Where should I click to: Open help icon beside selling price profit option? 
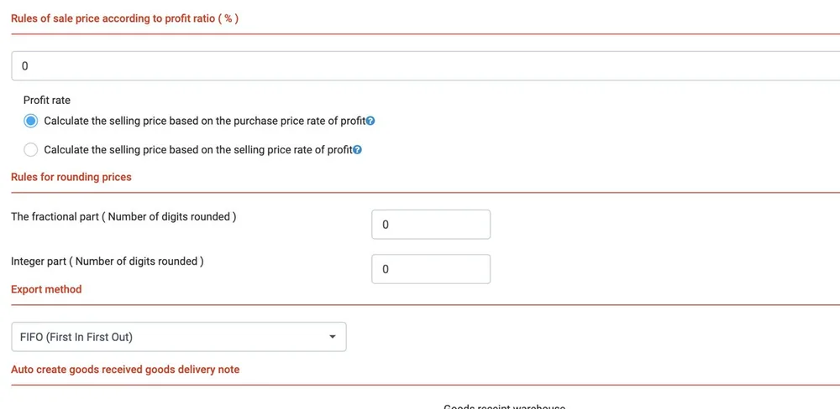pyautogui.click(x=358, y=150)
